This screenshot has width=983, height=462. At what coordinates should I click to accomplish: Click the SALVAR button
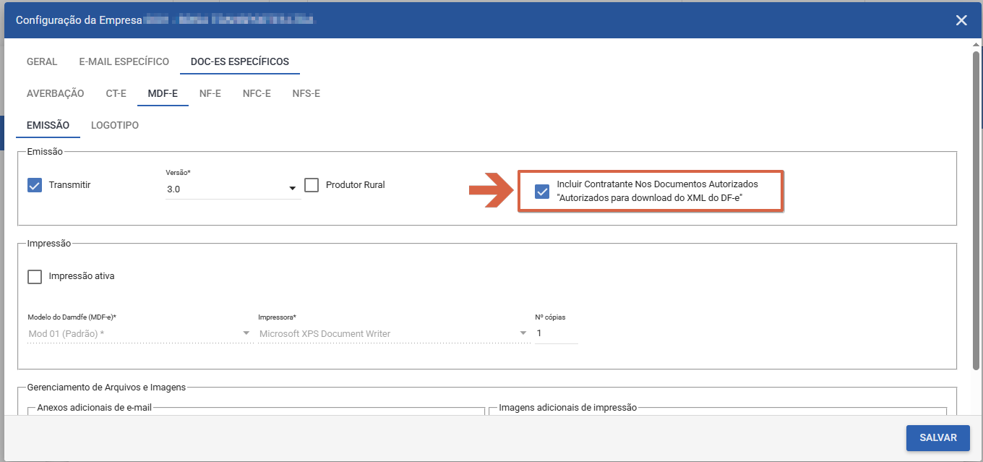pyautogui.click(x=938, y=437)
